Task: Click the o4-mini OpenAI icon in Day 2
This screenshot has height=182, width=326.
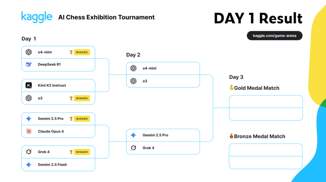Action: pos(133,68)
